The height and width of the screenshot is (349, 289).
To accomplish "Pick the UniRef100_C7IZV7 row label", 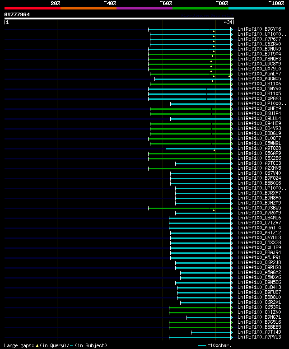I will point(259,223).
